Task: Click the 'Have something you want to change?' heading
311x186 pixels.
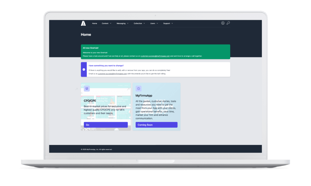Action: click(106, 66)
